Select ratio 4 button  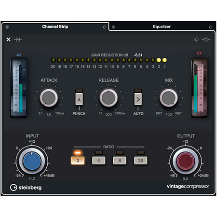tap(99, 161)
